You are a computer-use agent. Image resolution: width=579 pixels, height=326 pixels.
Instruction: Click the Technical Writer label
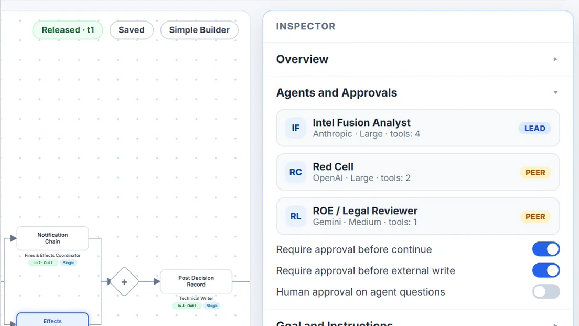point(196,298)
